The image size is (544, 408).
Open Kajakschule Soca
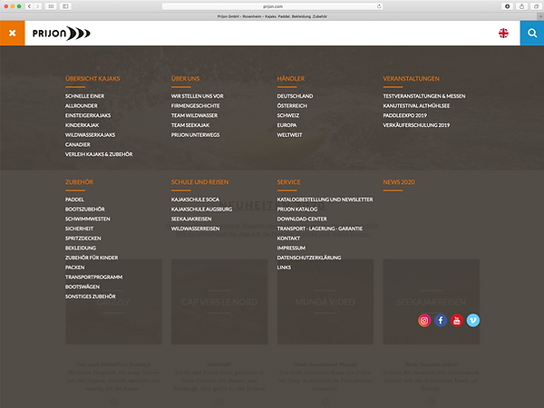click(x=195, y=199)
